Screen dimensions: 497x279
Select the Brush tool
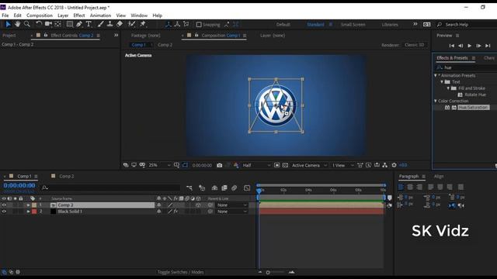(100, 24)
